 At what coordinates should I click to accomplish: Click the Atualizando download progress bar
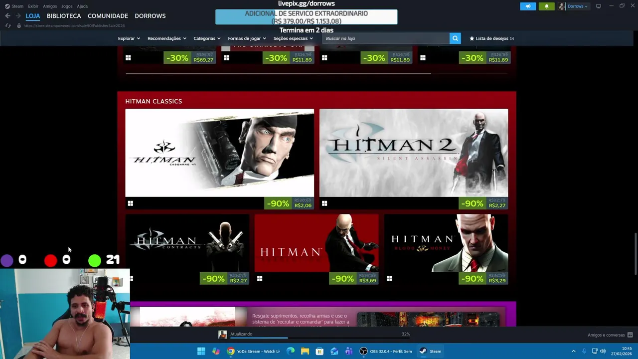321,338
